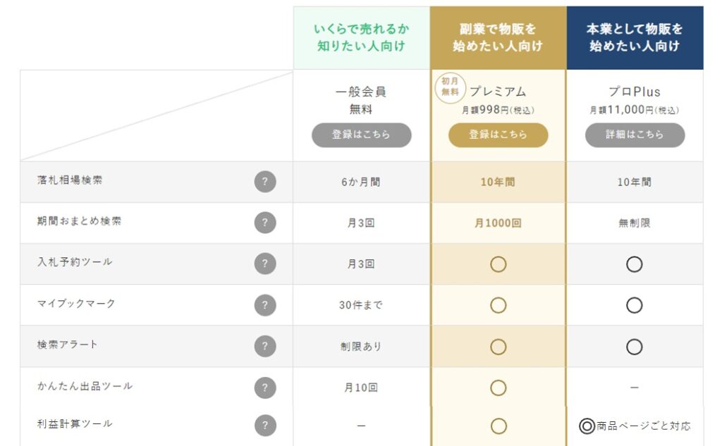Open help icon for 期間おまとめ検索
The height and width of the screenshot is (446, 722).
point(265,223)
